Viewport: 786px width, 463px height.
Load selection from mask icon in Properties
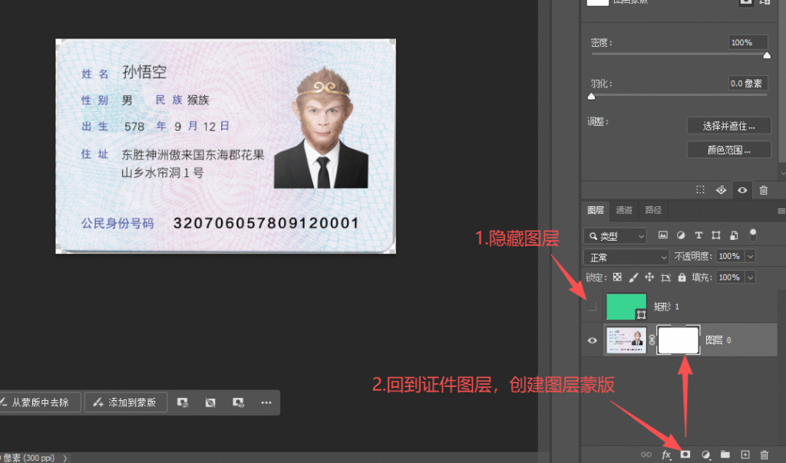coord(700,189)
